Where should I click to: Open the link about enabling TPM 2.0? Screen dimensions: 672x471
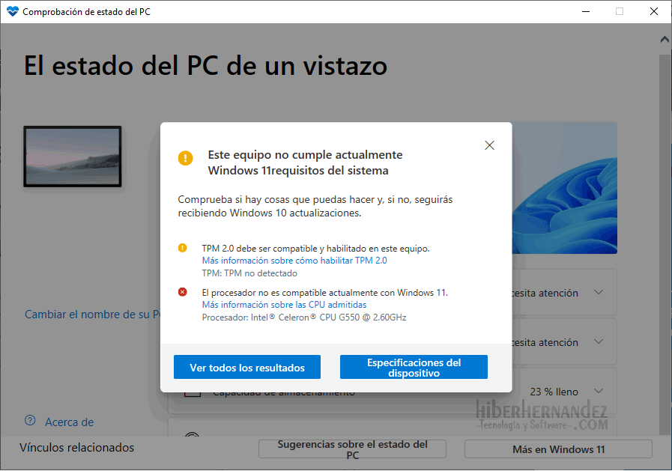tap(294, 261)
